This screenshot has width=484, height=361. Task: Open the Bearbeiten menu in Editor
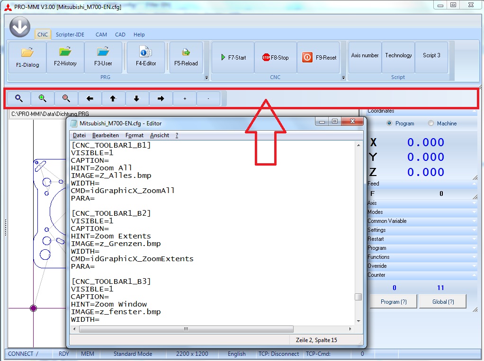pyautogui.click(x=106, y=135)
